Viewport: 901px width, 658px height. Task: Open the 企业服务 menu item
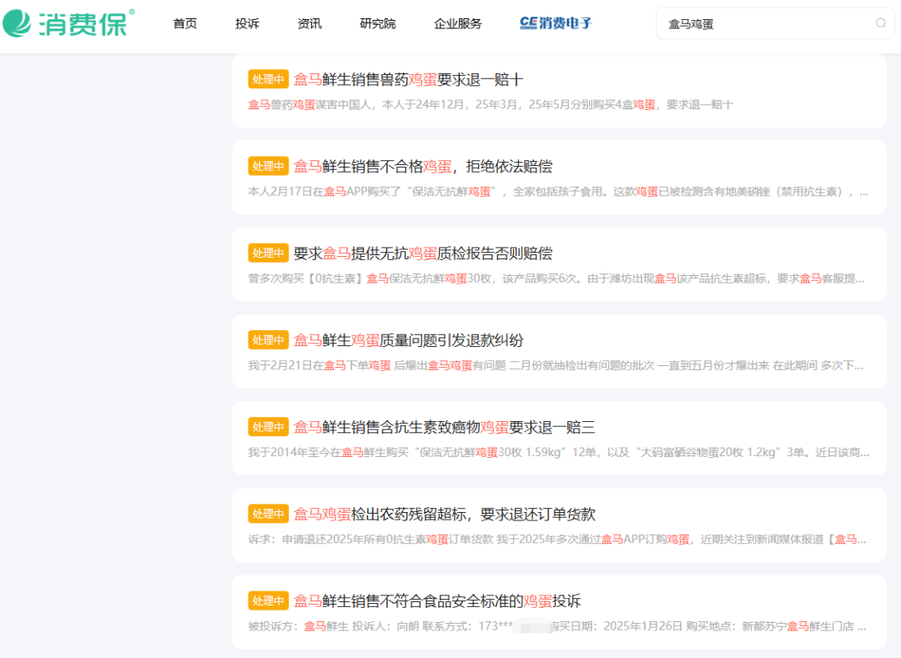(x=458, y=23)
